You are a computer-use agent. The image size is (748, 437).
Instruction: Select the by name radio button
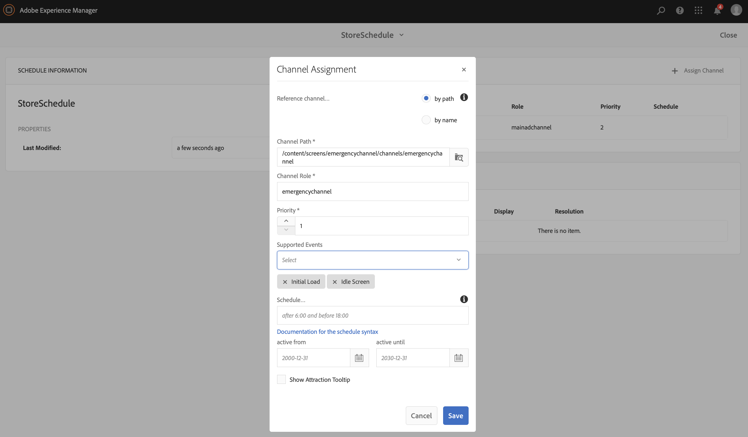point(426,120)
